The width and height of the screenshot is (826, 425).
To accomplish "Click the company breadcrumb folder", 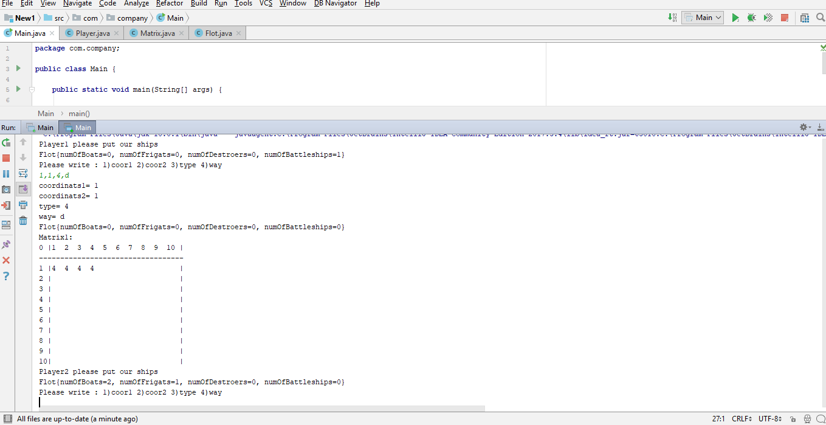I will 127,18.
